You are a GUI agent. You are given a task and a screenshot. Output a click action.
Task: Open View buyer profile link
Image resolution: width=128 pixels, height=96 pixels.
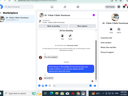coord(72,45)
